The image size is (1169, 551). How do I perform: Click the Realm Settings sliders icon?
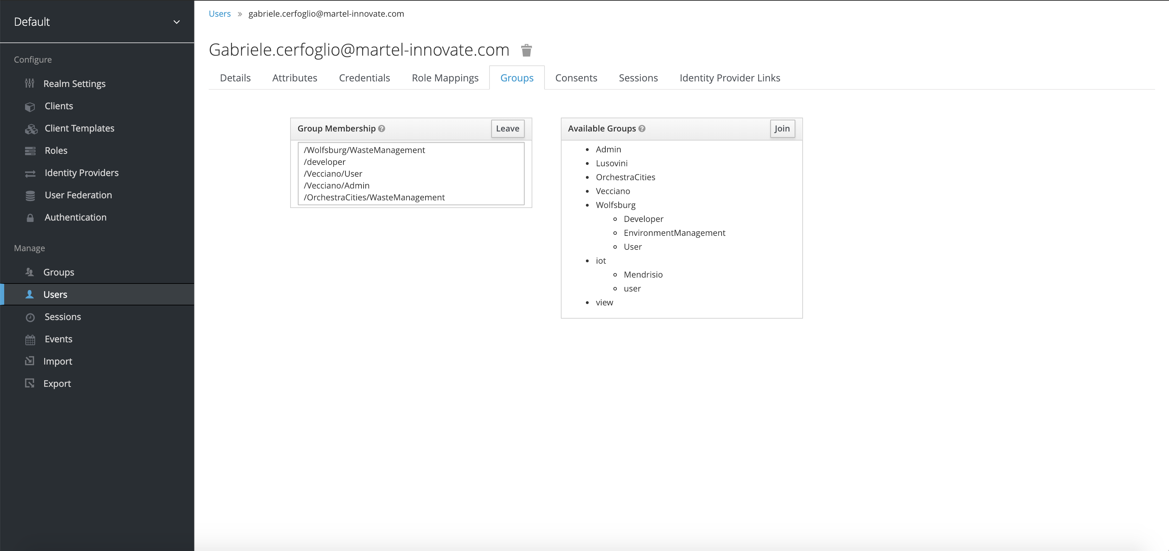click(30, 83)
